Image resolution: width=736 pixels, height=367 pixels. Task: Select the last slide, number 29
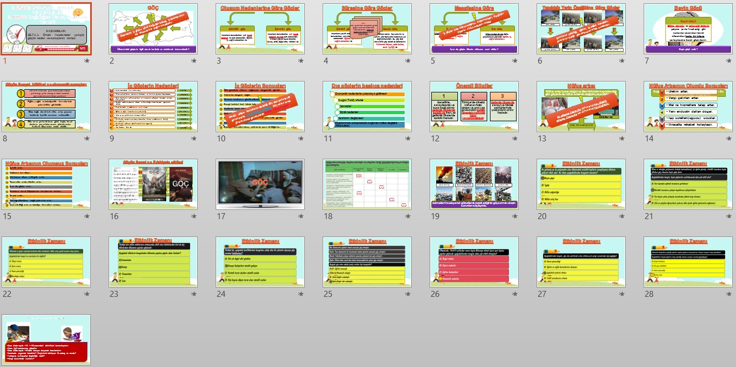point(46,339)
